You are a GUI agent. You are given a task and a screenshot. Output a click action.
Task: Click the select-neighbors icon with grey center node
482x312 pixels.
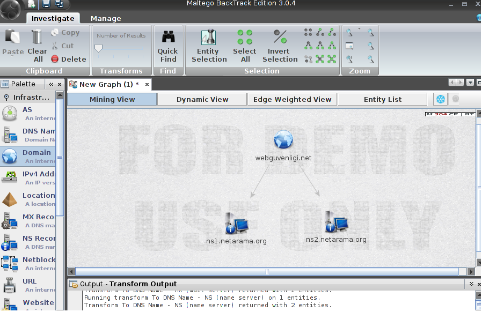point(320,59)
